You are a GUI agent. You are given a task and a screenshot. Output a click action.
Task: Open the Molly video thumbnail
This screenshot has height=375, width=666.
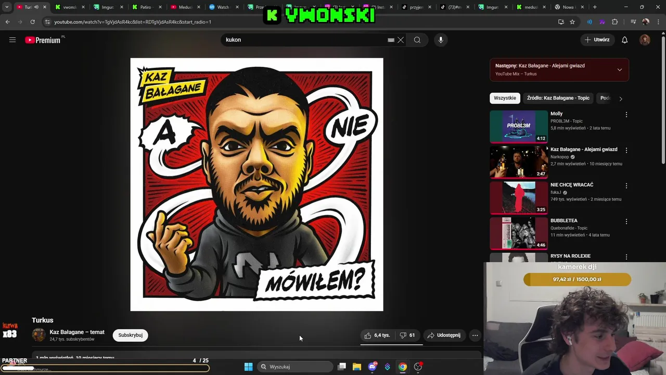point(519,126)
